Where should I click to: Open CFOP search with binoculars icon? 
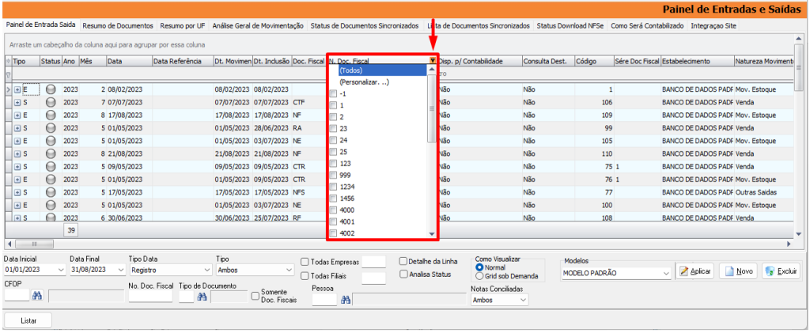coord(37,296)
